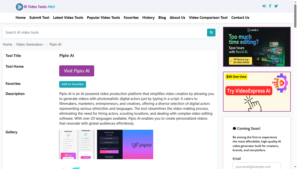The height and width of the screenshot is (169, 297).
Task: Click the VideoExpress gear play icon
Action: coord(280,83)
